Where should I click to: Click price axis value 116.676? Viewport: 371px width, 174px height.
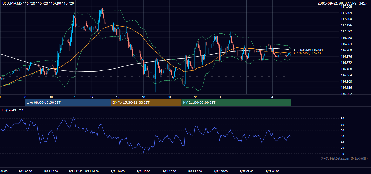point(347,57)
